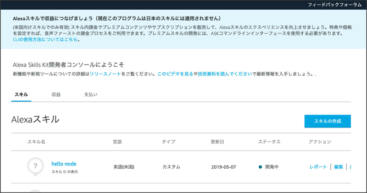This screenshot has width=367, height=193.
Task: Switch to the 支払い tab
Action: pos(91,94)
